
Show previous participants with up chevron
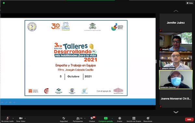click(x=176, y=11)
